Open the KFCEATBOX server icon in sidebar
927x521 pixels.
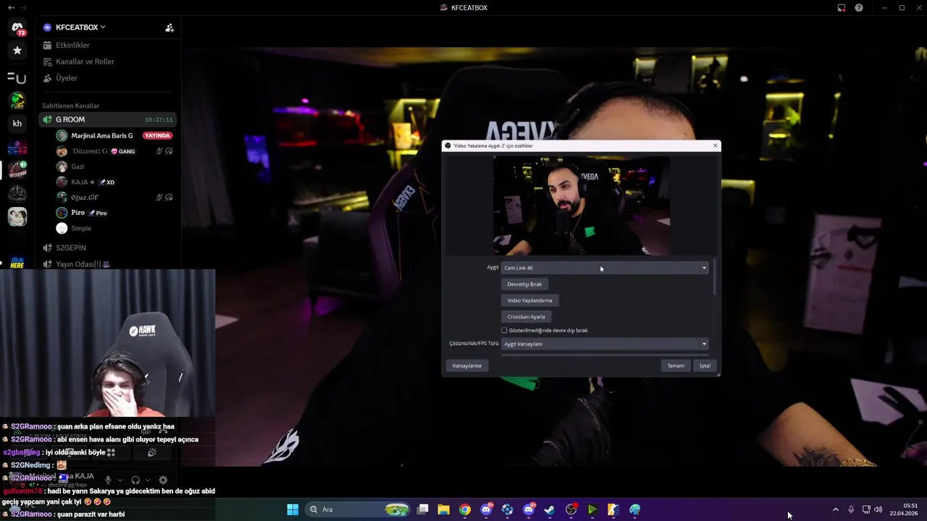(x=17, y=171)
